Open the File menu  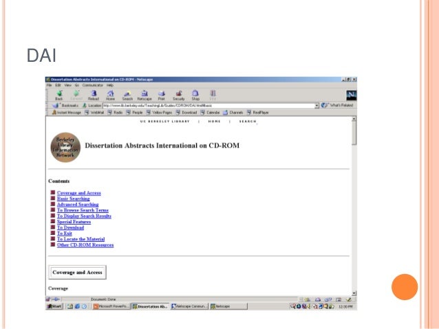point(50,85)
